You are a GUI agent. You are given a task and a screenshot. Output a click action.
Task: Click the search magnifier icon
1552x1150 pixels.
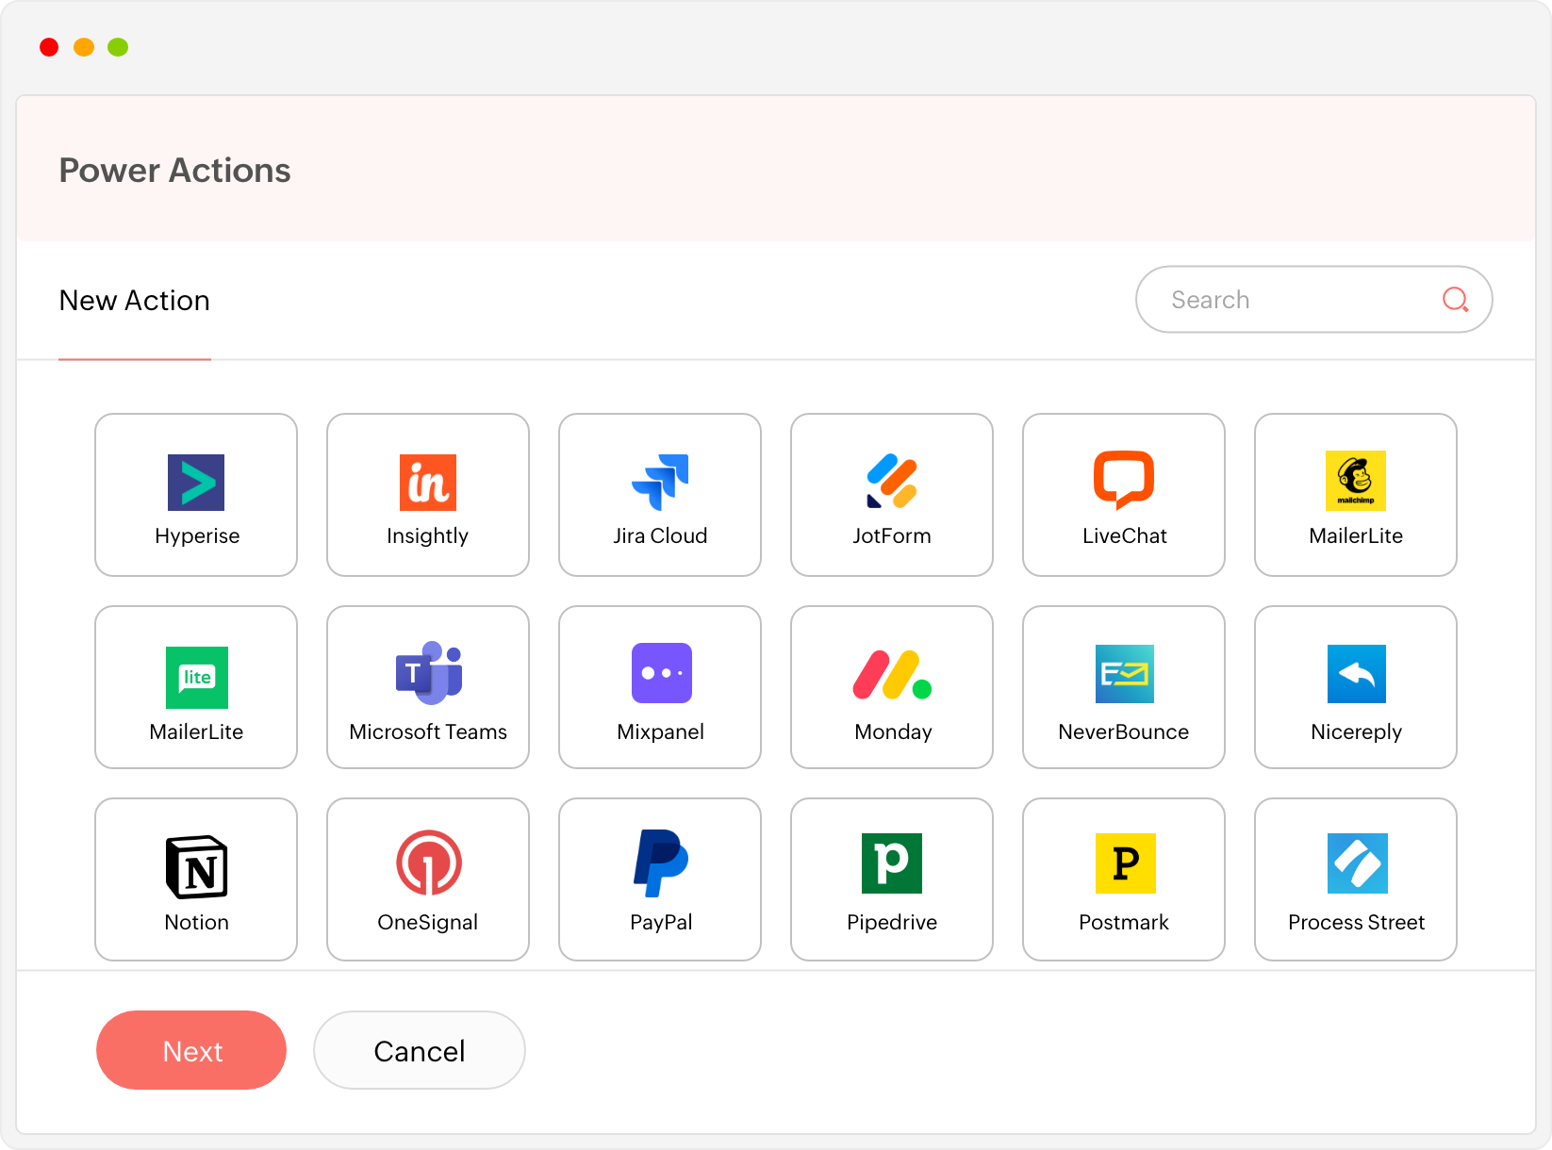point(1456,300)
